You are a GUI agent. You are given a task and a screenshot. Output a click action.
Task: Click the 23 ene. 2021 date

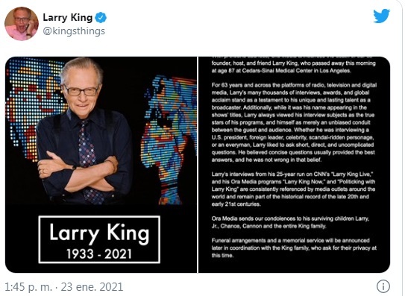pos(92,287)
